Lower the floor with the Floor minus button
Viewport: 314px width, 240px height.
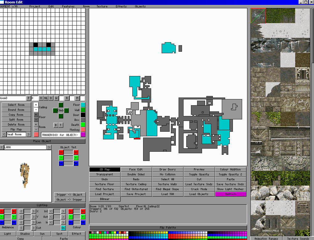tap(36, 120)
